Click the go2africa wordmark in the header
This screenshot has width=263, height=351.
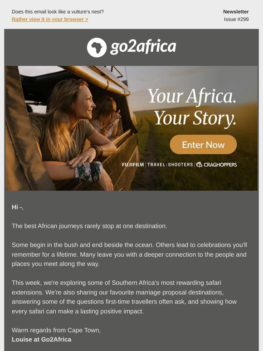click(x=143, y=47)
